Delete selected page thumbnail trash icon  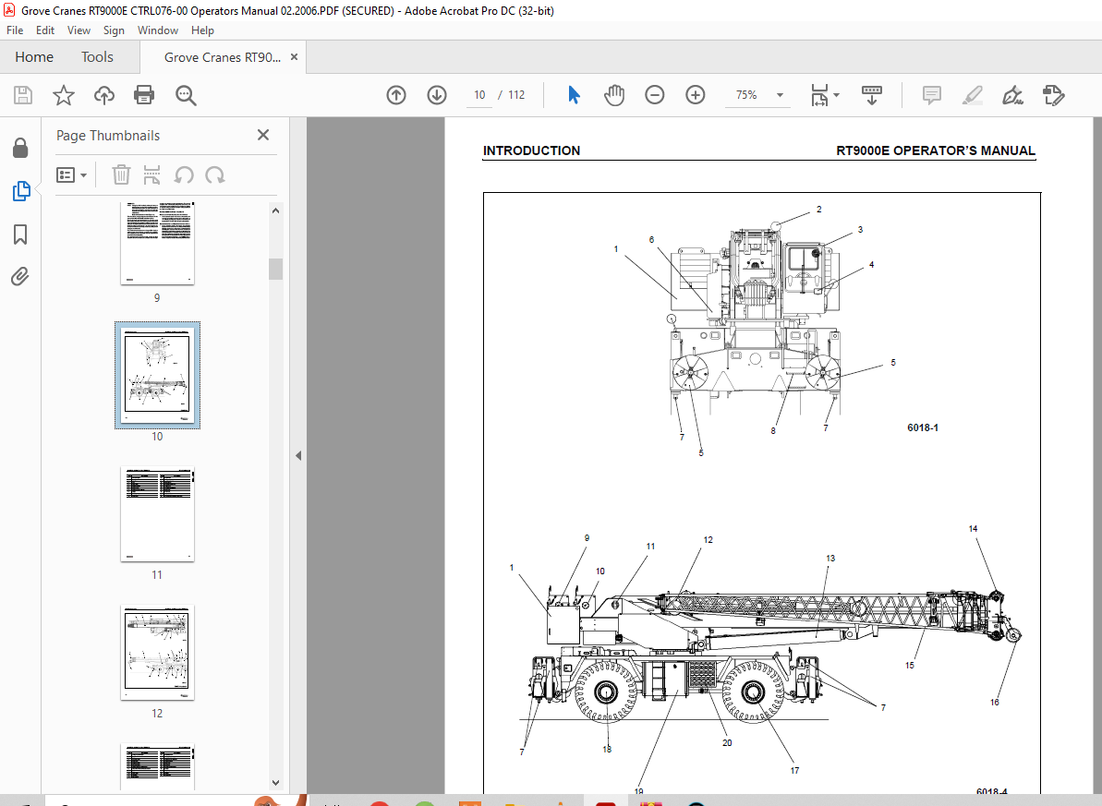[121, 175]
